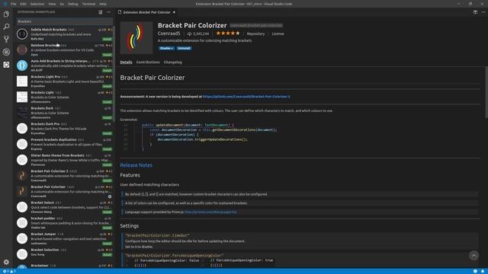Open the Prism.js languages link
The height and width of the screenshot is (274, 488).
point(210,212)
